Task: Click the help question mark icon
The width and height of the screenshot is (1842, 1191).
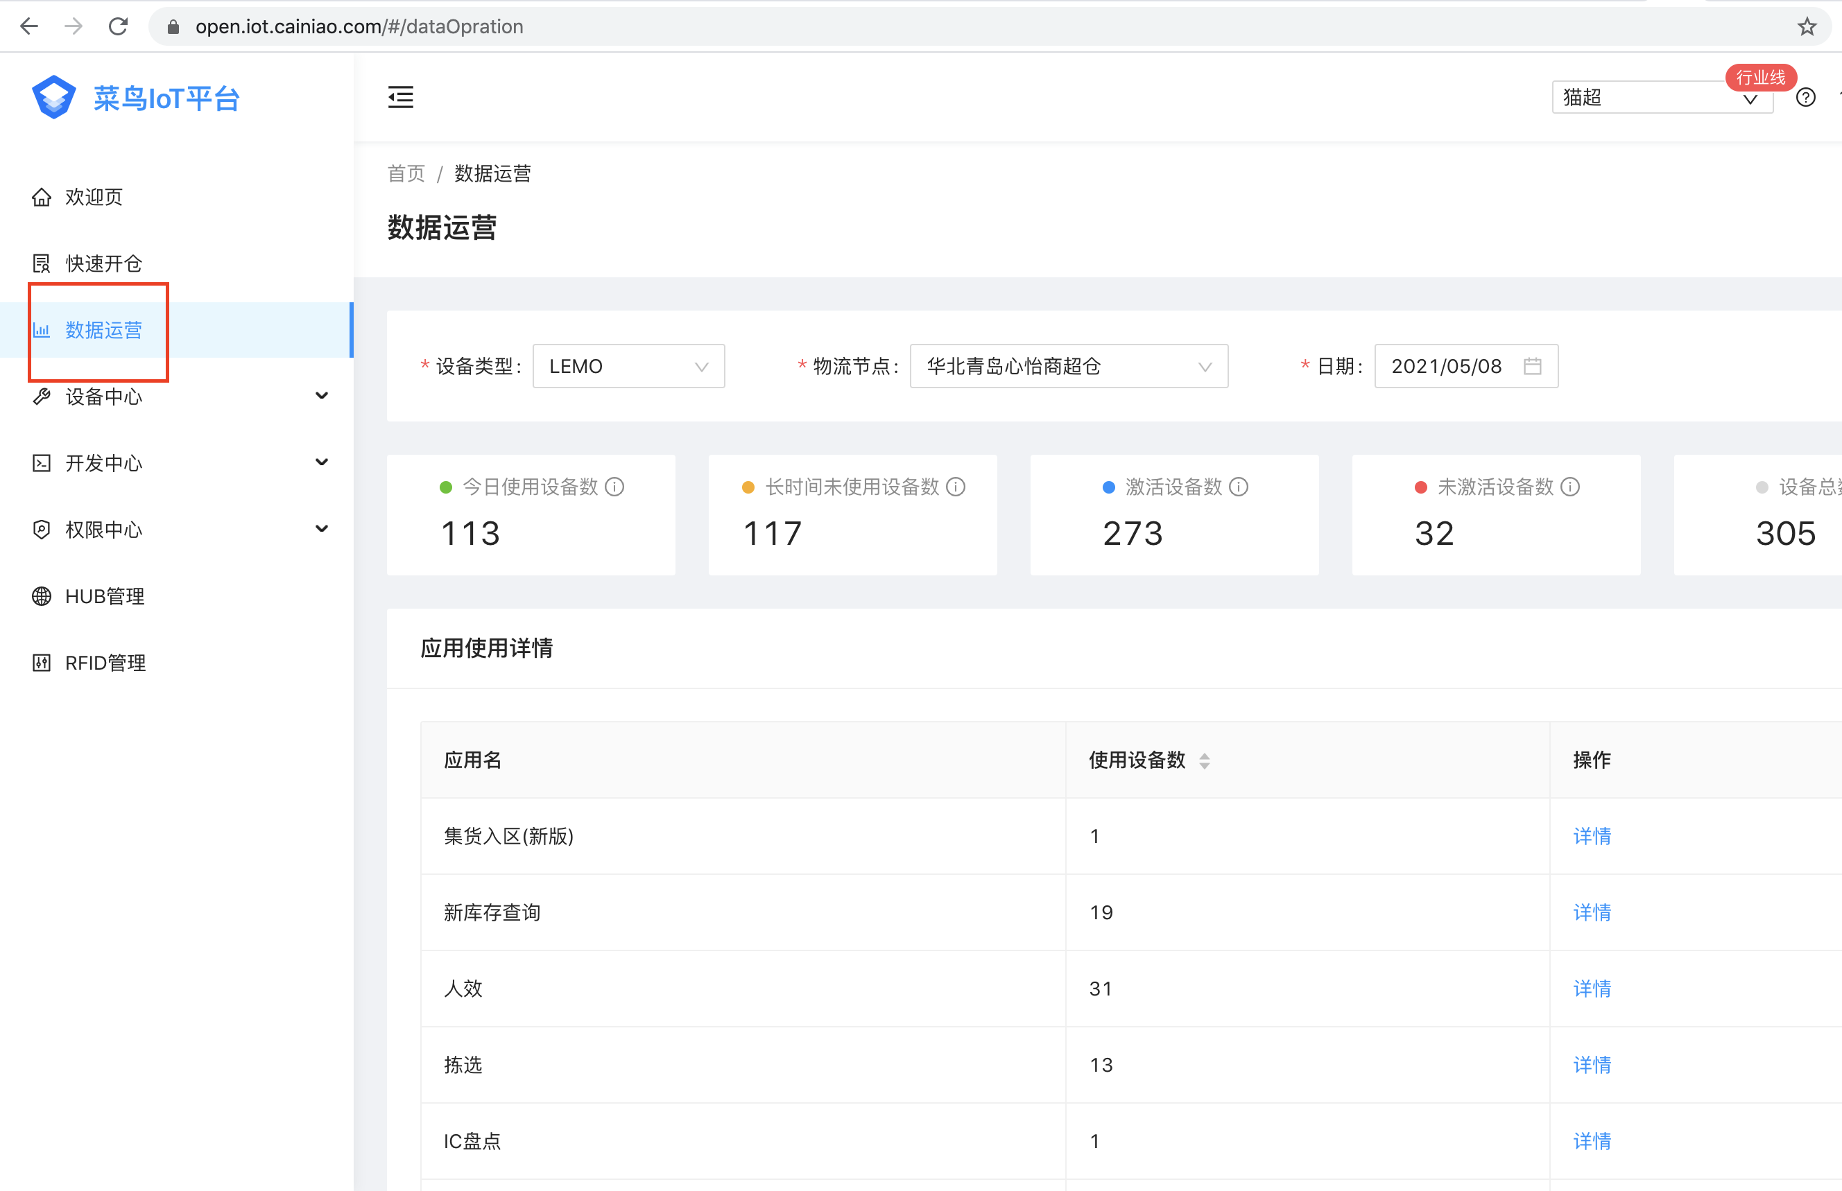Action: coord(1805,98)
